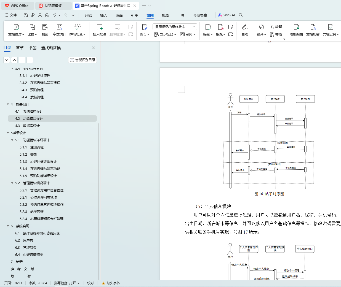Image resolution: width=341 pixels, height=287 pixels.
Task: Open the 翻译 translate tool
Action: click(261, 30)
